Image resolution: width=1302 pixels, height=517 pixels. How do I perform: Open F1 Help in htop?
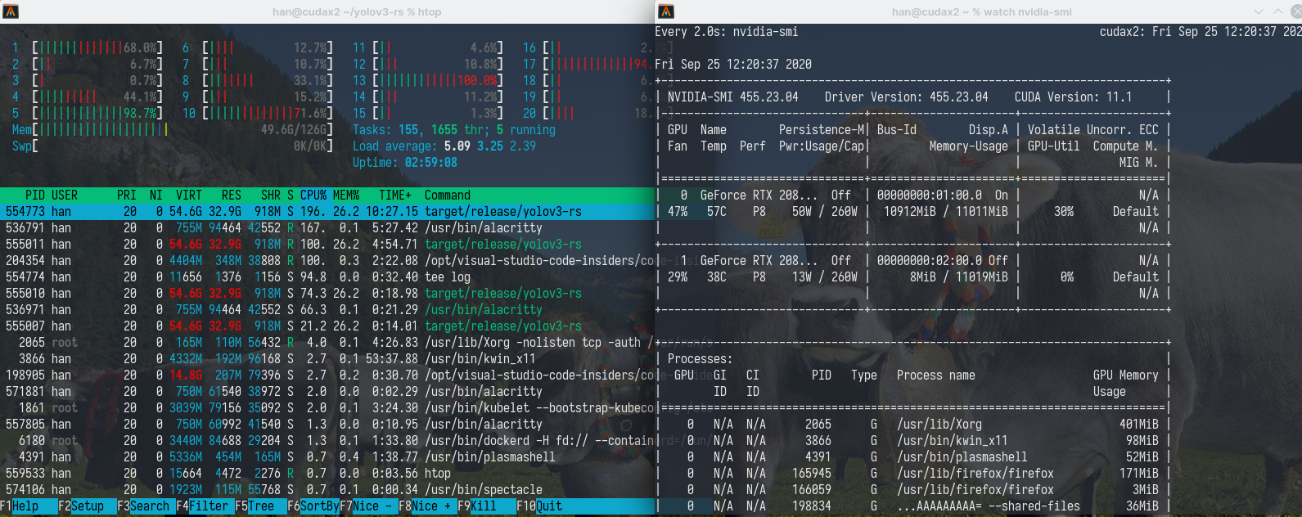pos(20,506)
